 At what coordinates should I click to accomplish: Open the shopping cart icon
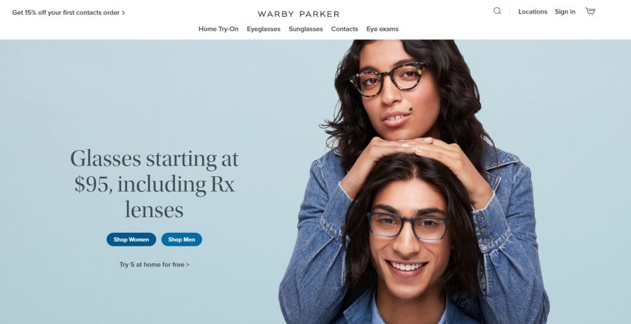590,11
